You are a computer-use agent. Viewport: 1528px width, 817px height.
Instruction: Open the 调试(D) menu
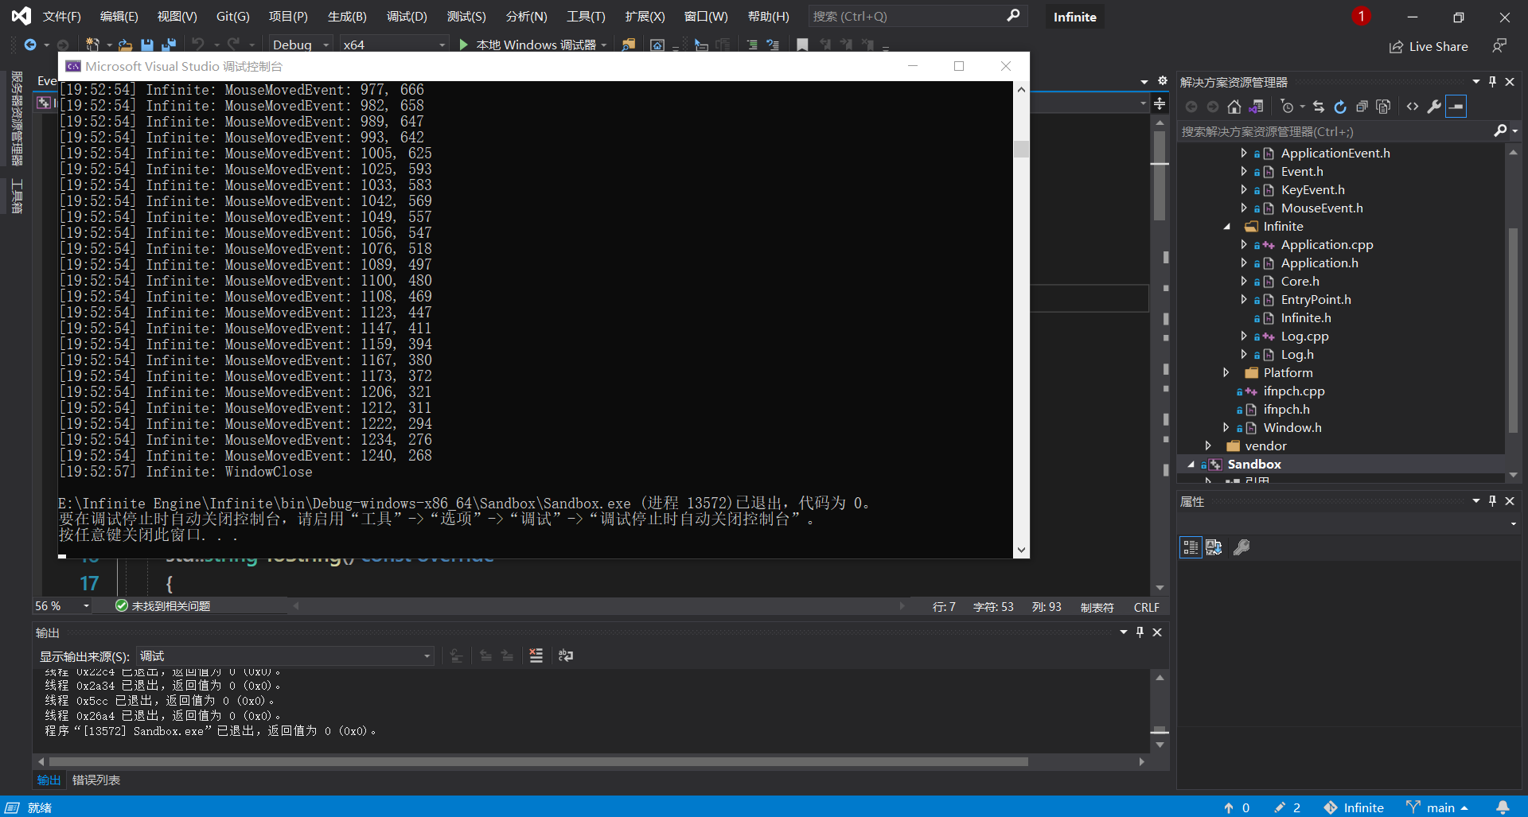coord(407,16)
